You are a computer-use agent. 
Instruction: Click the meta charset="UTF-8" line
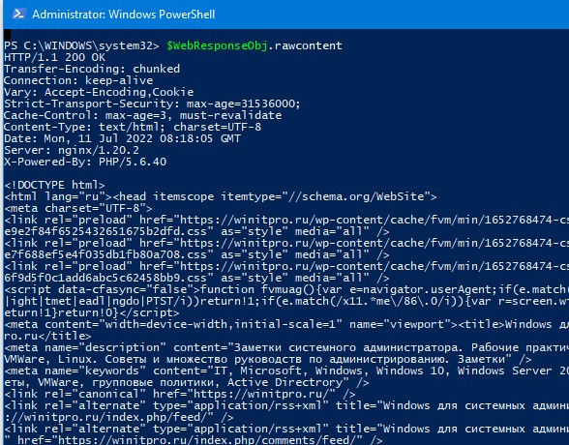[78, 208]
